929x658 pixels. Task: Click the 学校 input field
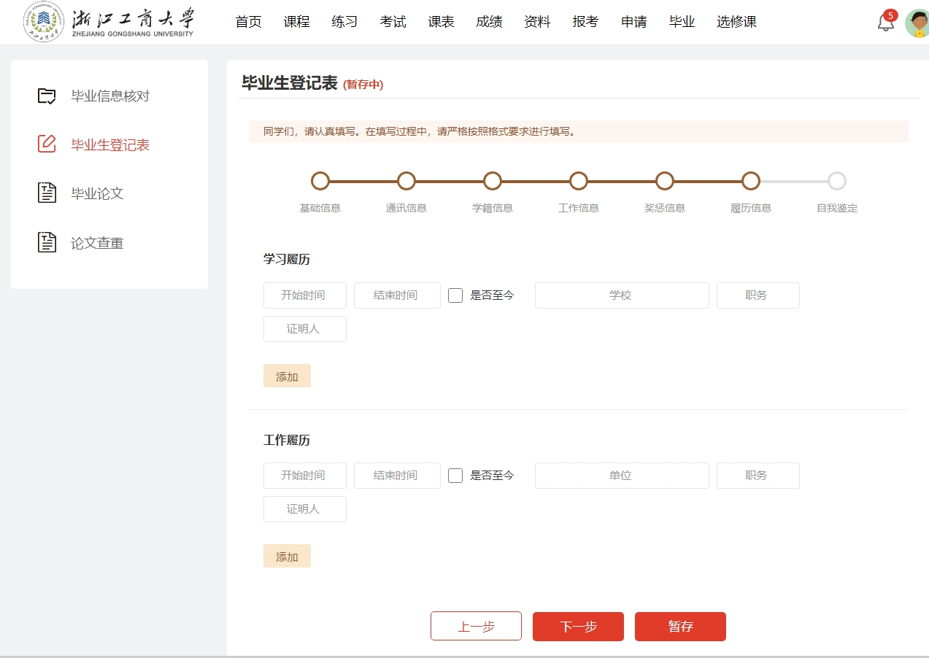(621, 295)
